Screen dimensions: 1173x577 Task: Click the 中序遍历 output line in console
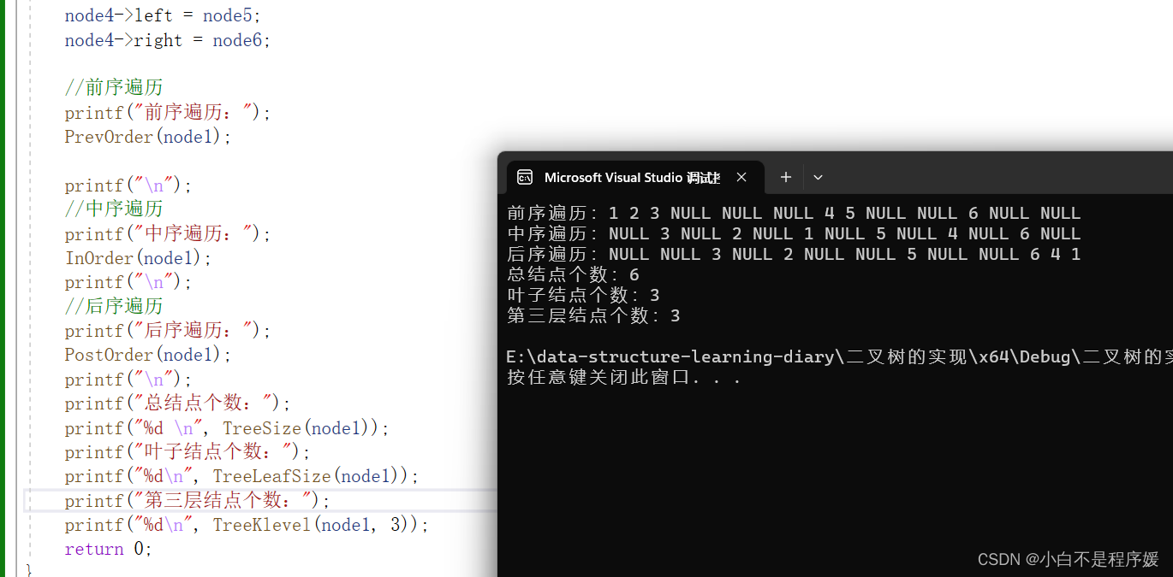click(x=794, y=233)
